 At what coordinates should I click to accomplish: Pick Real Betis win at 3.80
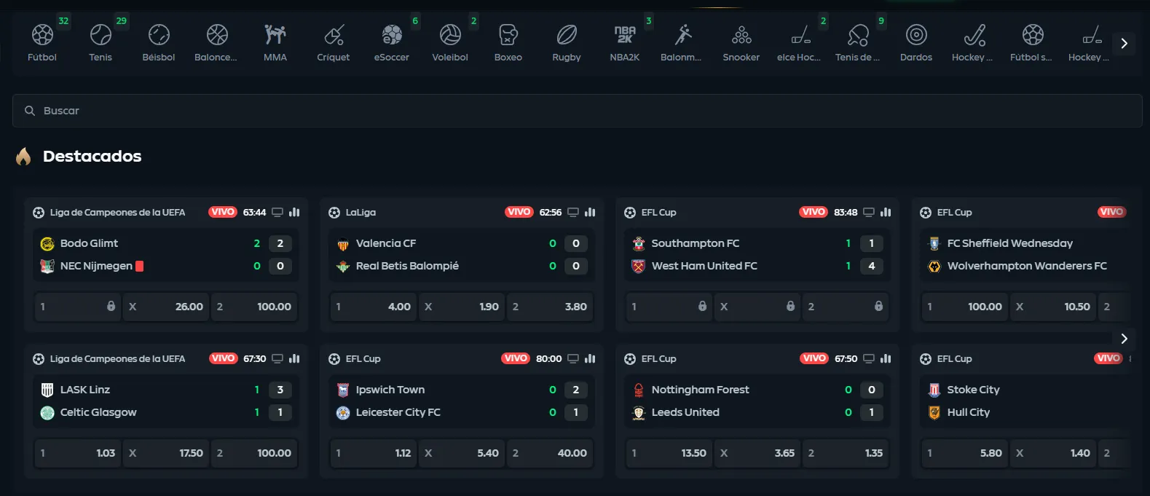(x=550, y=307)
